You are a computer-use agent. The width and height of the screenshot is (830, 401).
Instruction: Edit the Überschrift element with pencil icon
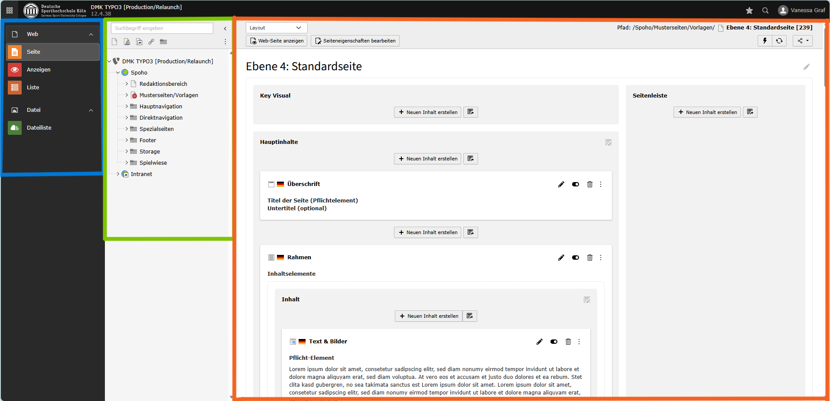[561, 184]
